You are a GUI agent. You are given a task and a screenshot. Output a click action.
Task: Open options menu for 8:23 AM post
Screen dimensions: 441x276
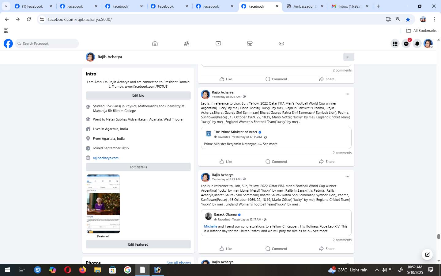tap(347, 94)
